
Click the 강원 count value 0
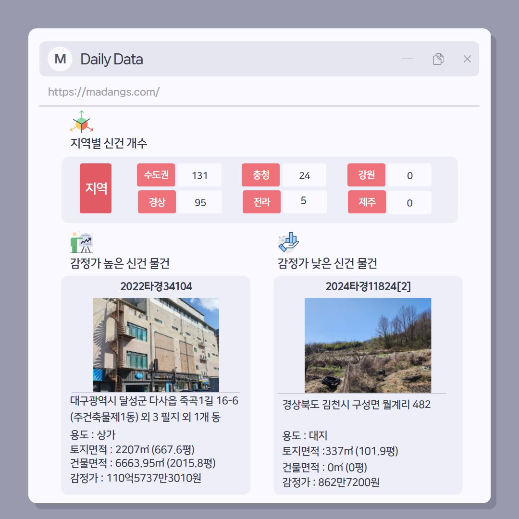410,175
